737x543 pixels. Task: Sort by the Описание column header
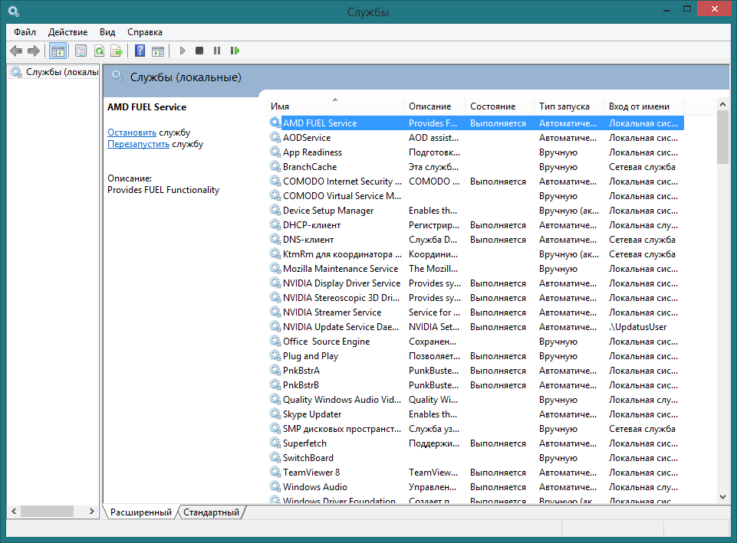(434, 106)
